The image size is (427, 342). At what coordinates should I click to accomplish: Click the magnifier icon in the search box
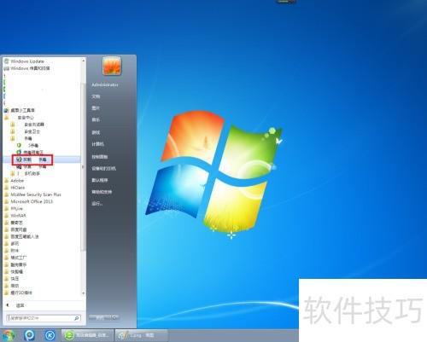(x=76, y=318)
